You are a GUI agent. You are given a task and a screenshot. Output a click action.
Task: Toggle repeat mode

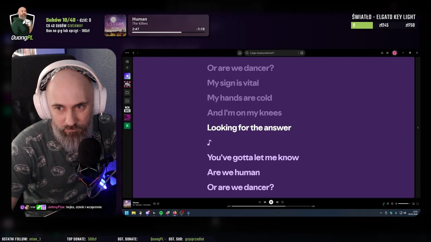click(283, 202)
